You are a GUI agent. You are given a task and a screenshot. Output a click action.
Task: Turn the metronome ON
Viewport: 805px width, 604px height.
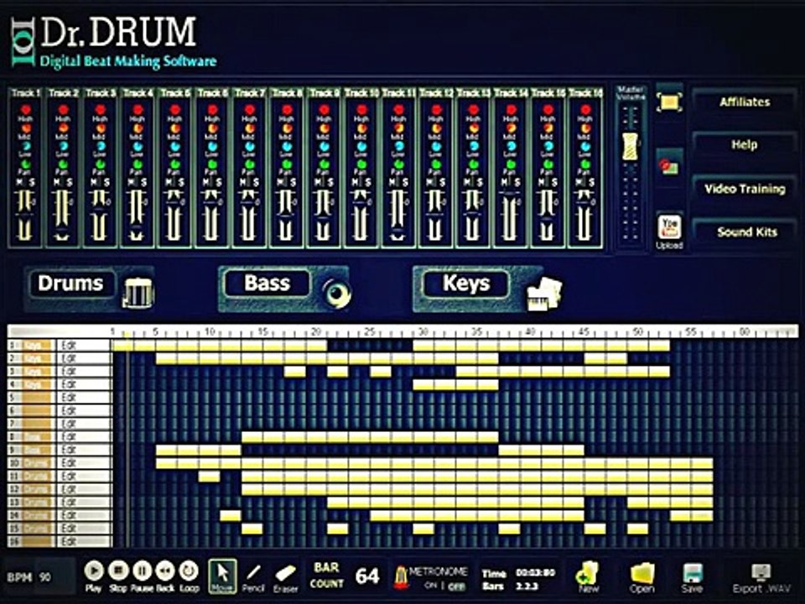click(430, 586)
